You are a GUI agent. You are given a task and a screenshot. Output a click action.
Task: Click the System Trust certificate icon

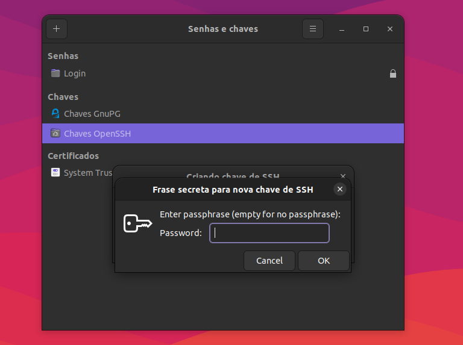click(x=55, y=172)
